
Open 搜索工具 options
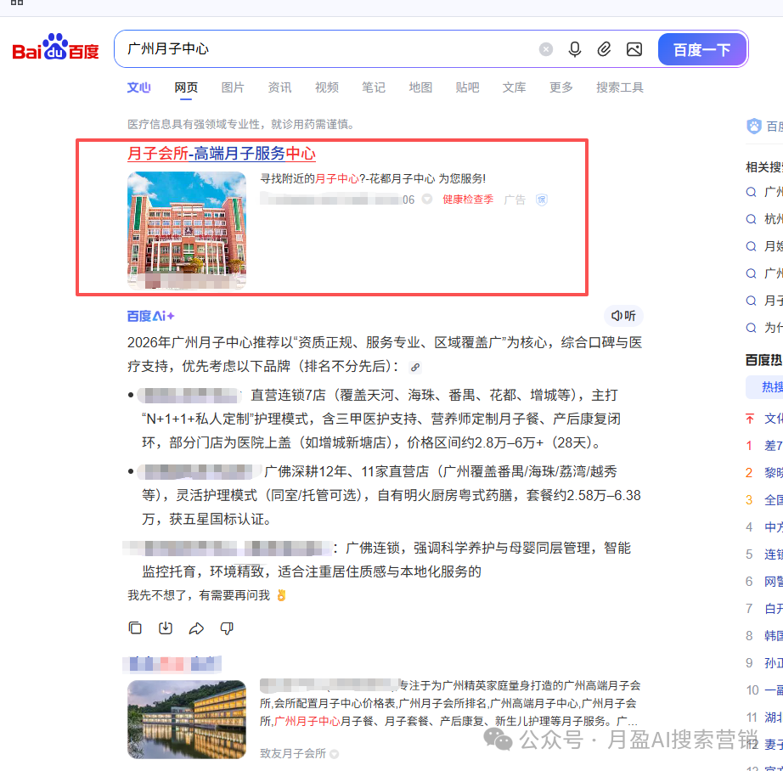click(620, 87)
